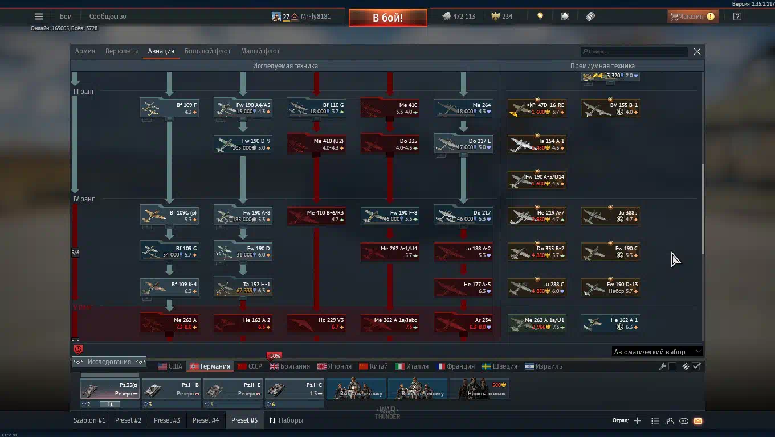Select the СССР nation tab
Screen dimensions: 775x437
coord(250,366)
